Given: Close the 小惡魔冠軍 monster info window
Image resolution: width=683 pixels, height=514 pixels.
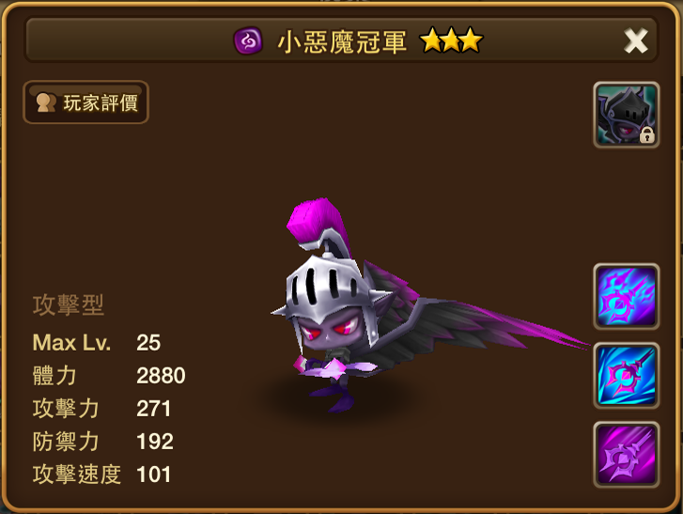Looking at the screenshot, I should [635, 41].
